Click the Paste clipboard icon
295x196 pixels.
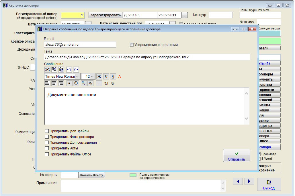pos(61,69)
